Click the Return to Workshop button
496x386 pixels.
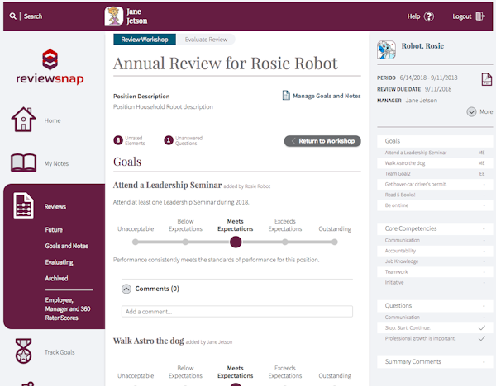322,141
